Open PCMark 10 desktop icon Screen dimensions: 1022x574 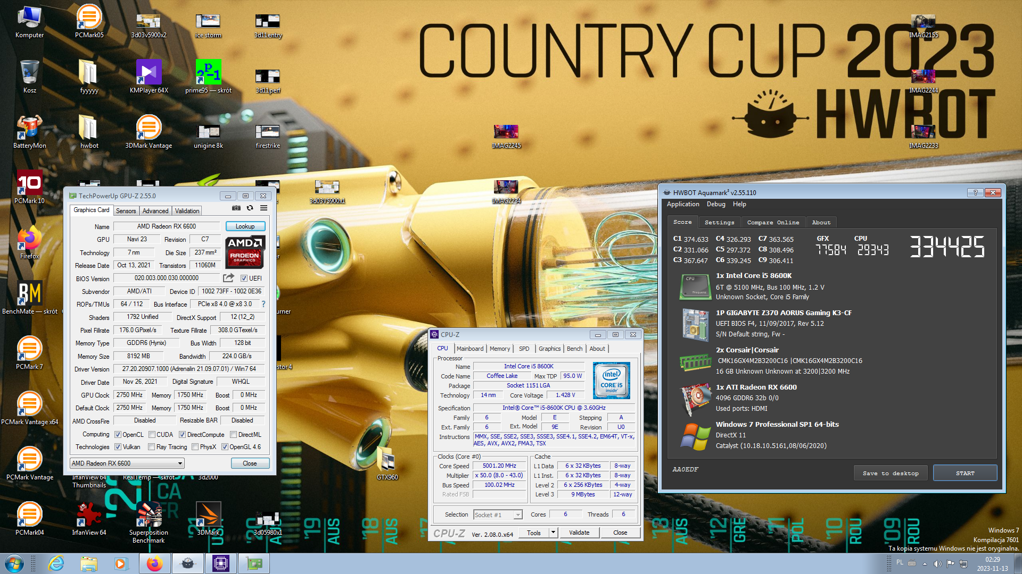pyautogui.click(x=29, y=187)
